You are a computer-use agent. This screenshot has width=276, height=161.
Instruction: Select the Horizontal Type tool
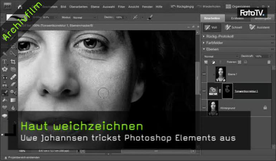pyautogui.click(x=4, y=62)
